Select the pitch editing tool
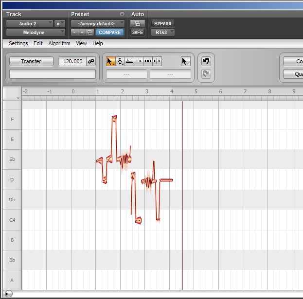The height and width of the screenshot is (299, 303). [x=120, y=61]
